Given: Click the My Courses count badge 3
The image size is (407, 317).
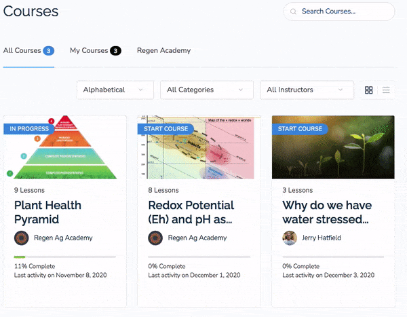Looking at the screenshot, I should pos(115,51).
